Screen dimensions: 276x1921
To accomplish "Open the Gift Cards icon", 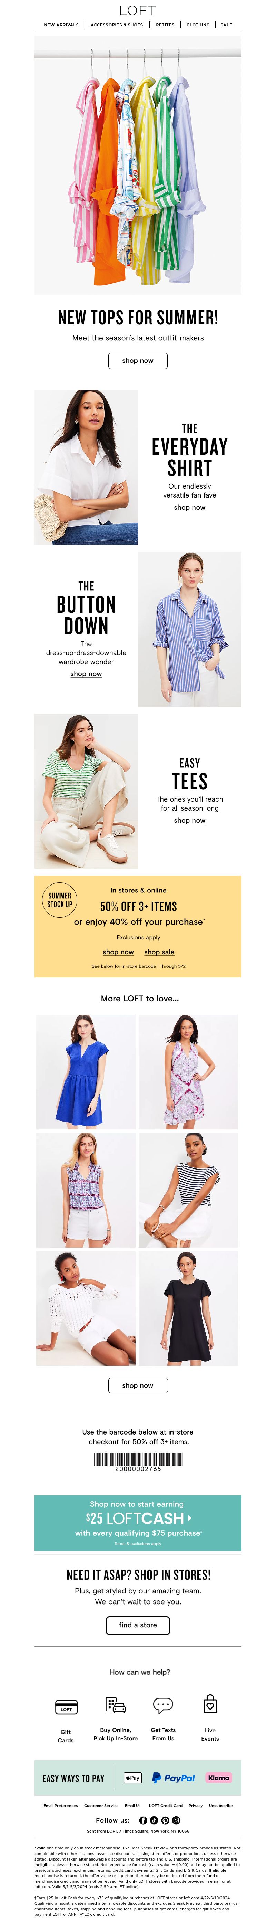I will (66, 1707).
